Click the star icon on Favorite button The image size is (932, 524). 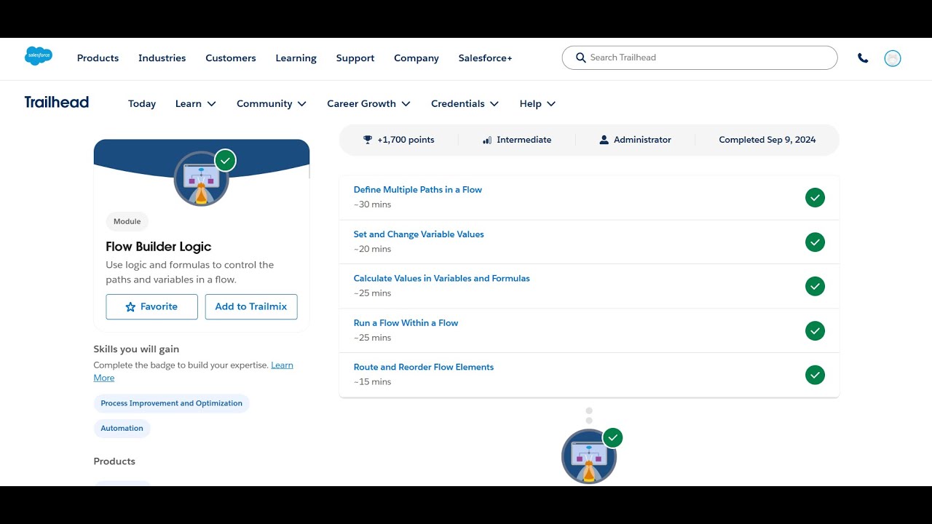[130, 307]
